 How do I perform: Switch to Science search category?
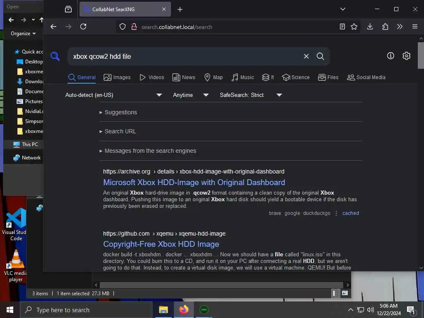[x=296, y=77]
